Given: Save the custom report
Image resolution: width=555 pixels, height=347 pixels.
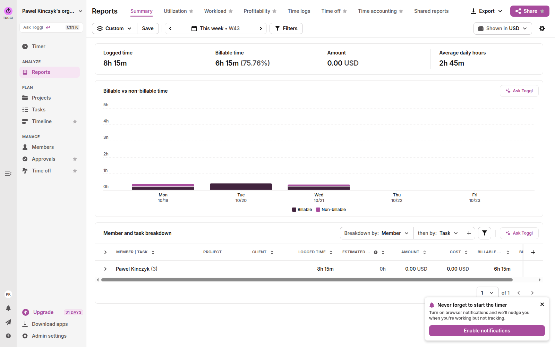Looking at the screenshot, I should 148,28.
